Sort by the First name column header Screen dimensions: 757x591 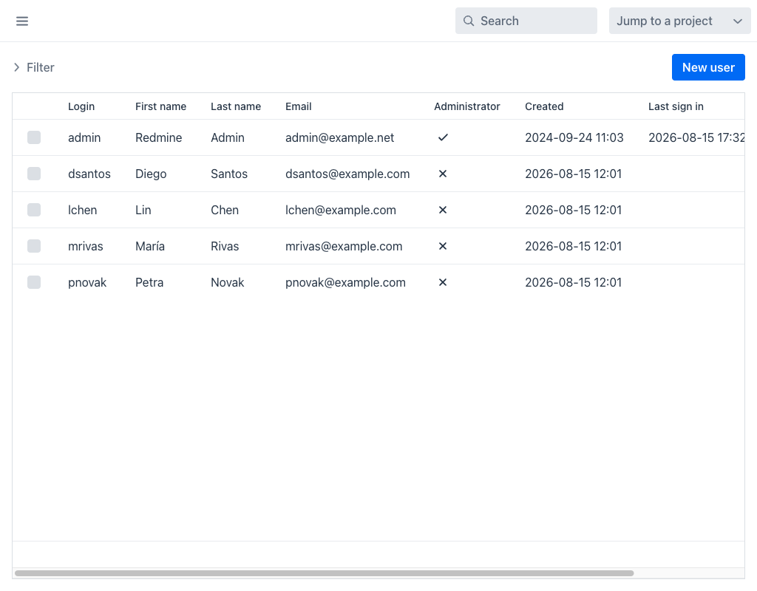pos(160,106)
